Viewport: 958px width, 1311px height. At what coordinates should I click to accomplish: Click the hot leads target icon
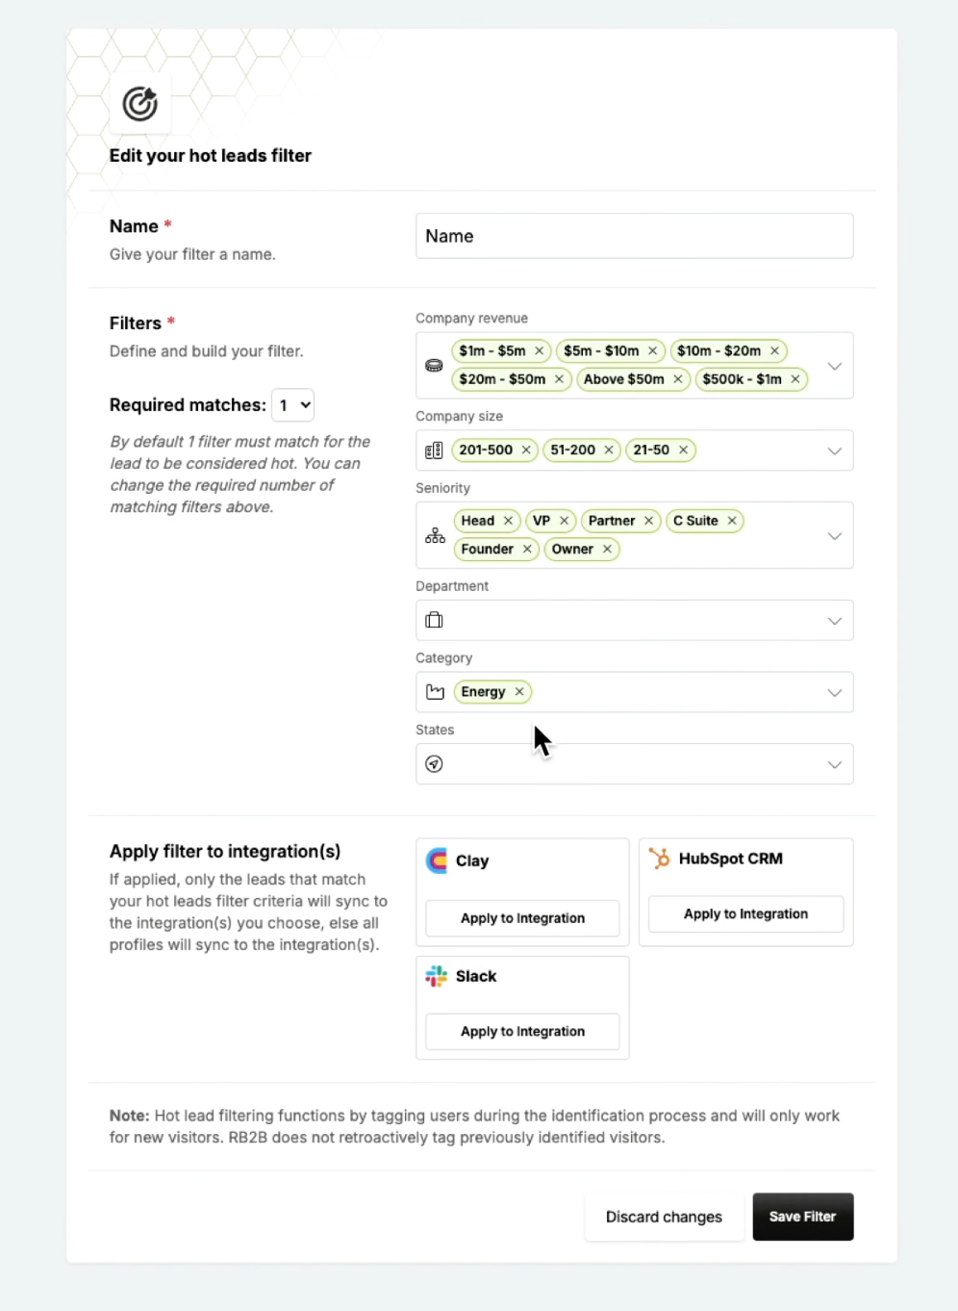[140, 103]
